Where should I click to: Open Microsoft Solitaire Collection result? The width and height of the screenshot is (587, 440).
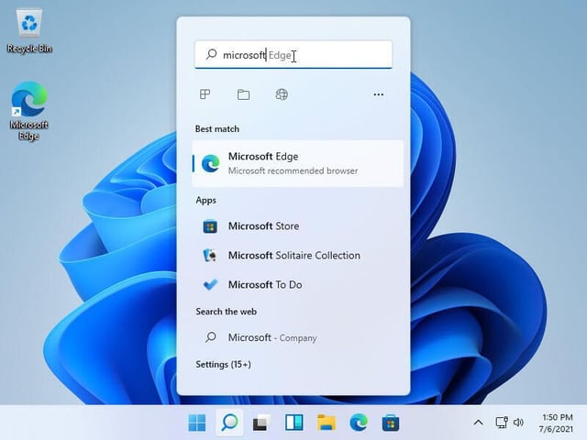(297, 255)
